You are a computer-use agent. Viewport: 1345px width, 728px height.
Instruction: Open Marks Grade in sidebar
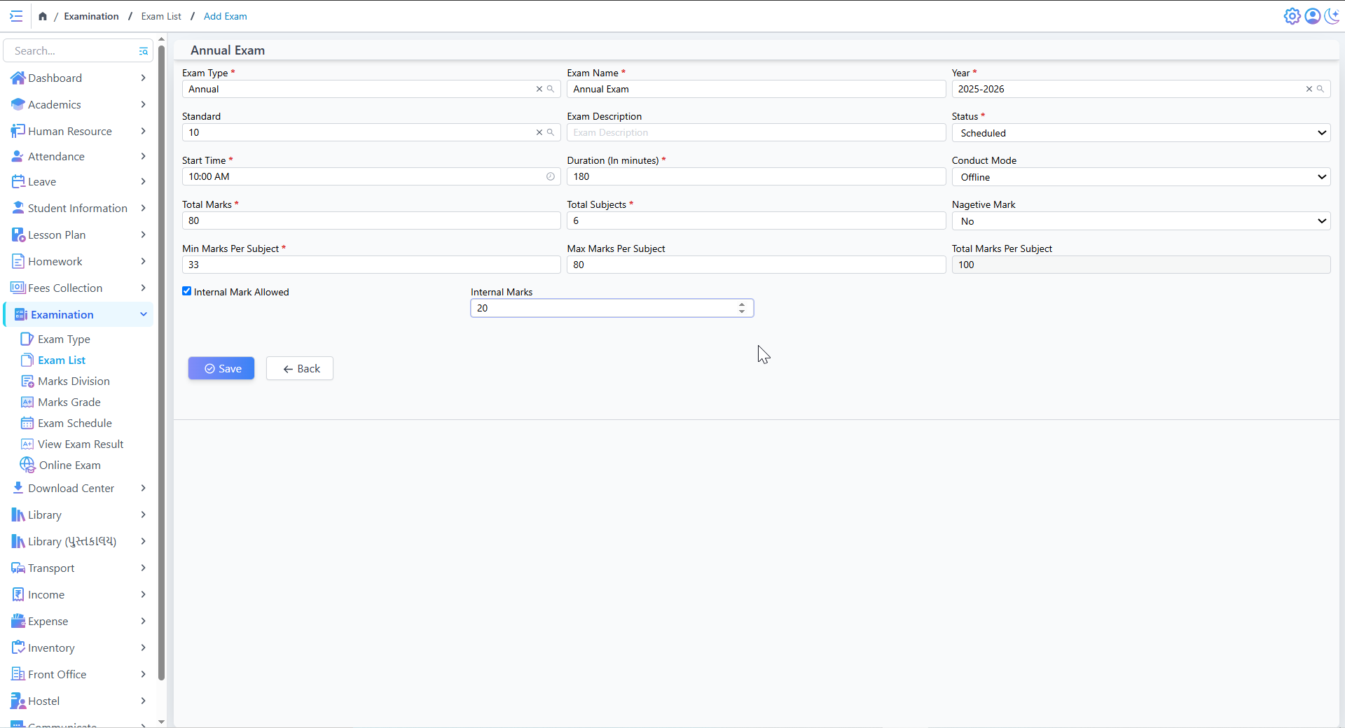tap(69, 402)
